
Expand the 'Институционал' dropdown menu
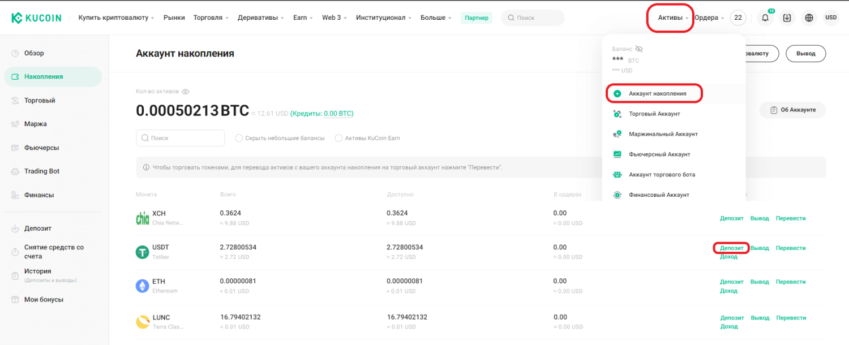(384, 18)
